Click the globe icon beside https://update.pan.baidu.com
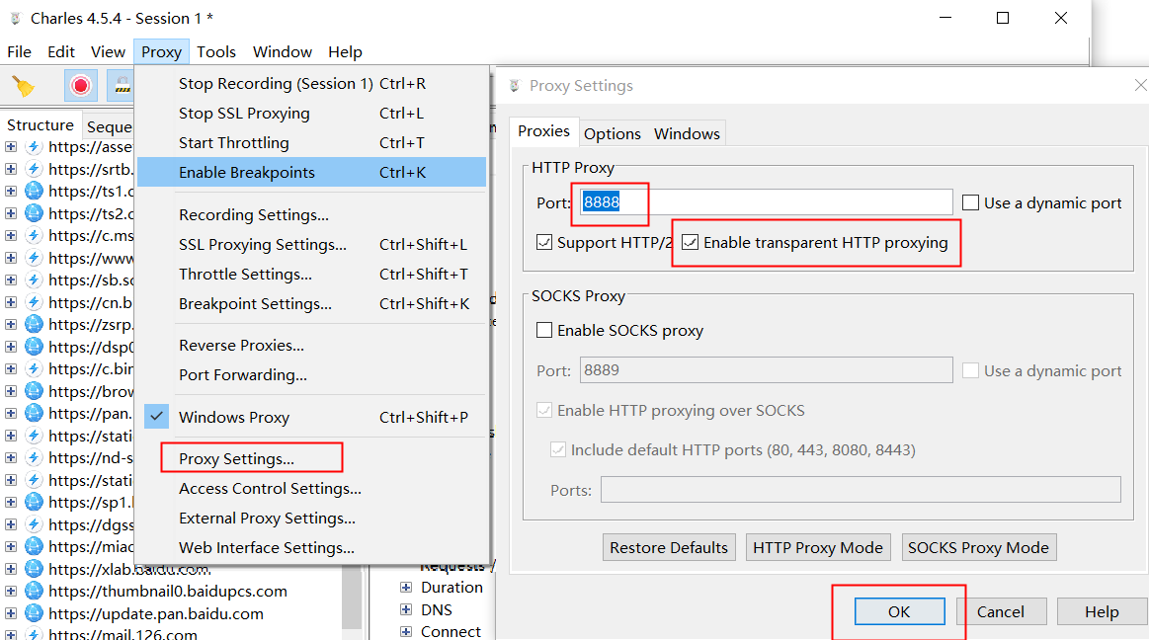 click(34, 613)
